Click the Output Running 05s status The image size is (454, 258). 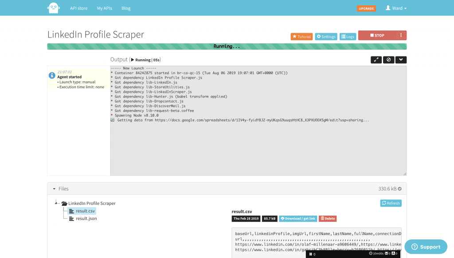(x=145, y=60)
